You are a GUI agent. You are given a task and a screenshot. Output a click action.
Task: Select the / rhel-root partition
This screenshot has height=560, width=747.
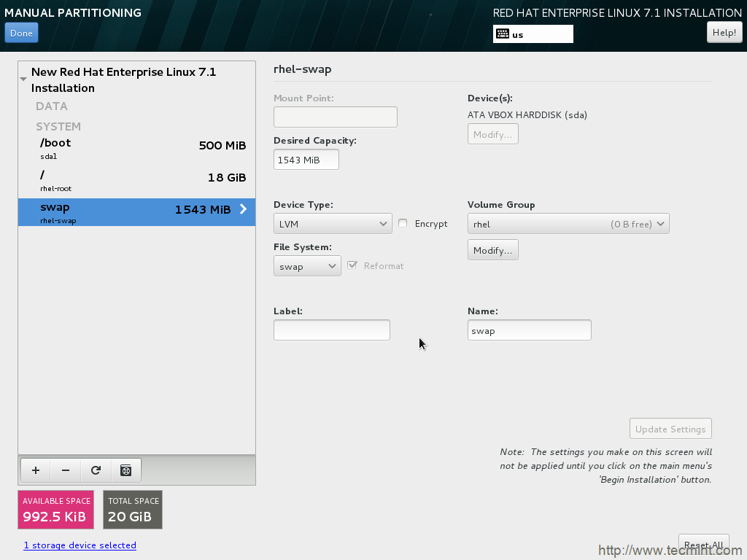click(136, 181)
